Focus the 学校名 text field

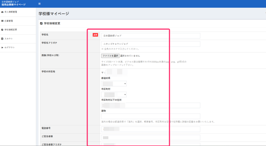coord(151,36)
